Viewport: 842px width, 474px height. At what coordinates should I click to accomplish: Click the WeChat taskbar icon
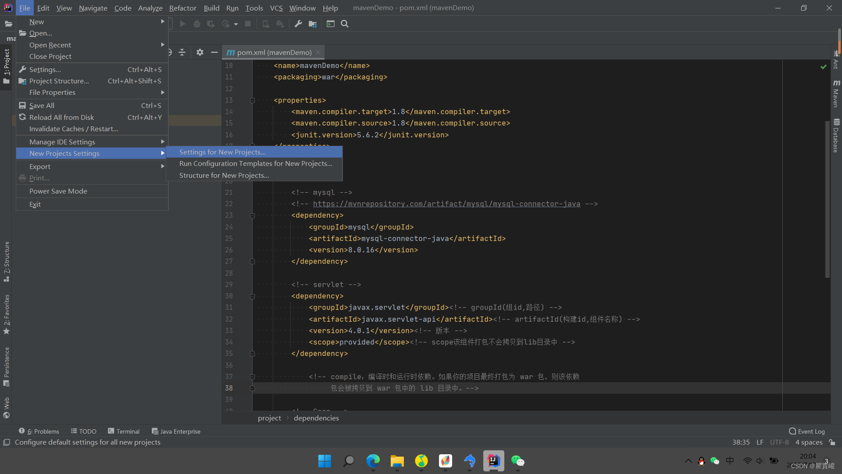tap(517, 461)
